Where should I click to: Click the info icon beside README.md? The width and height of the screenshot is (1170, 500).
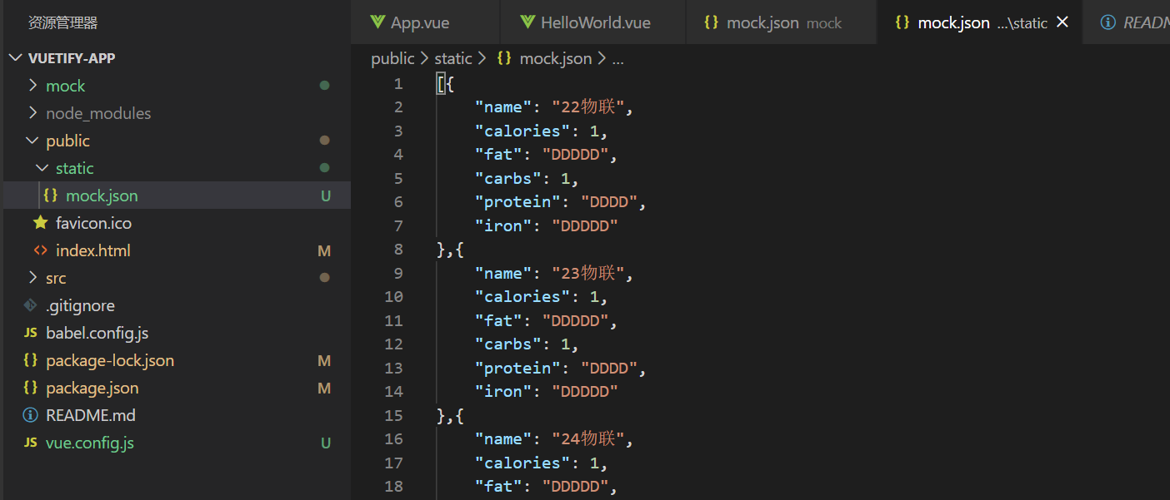pyautogui.click(x=30, y=415)
